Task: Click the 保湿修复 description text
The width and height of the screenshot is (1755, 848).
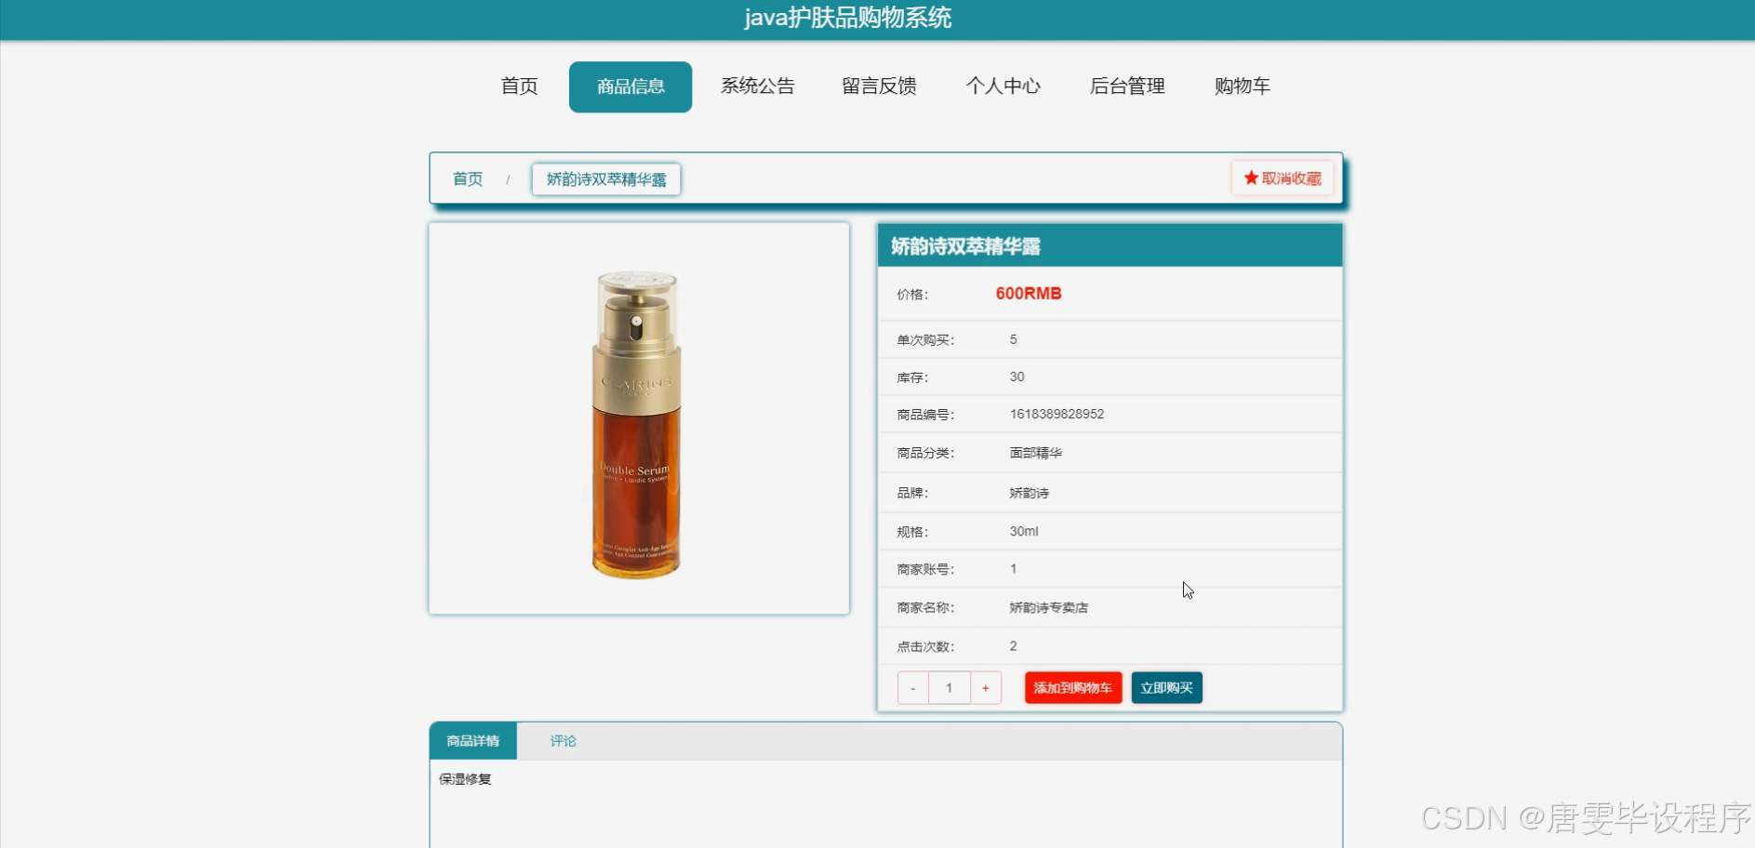Action: 465,779
